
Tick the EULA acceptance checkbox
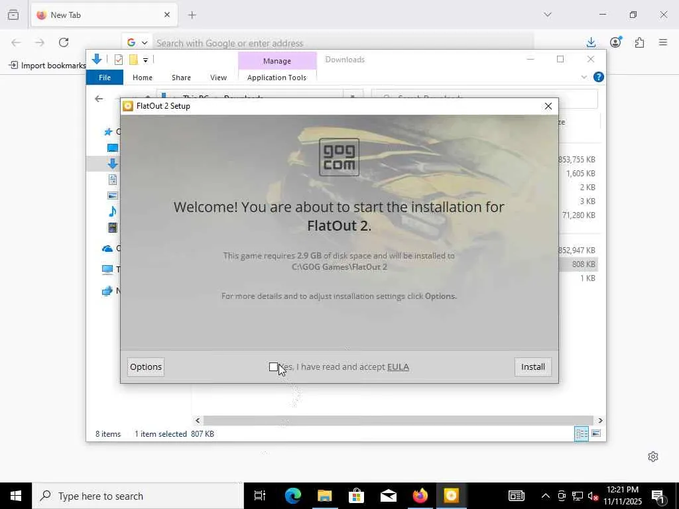pyautogui.click(x=273, y=367)
